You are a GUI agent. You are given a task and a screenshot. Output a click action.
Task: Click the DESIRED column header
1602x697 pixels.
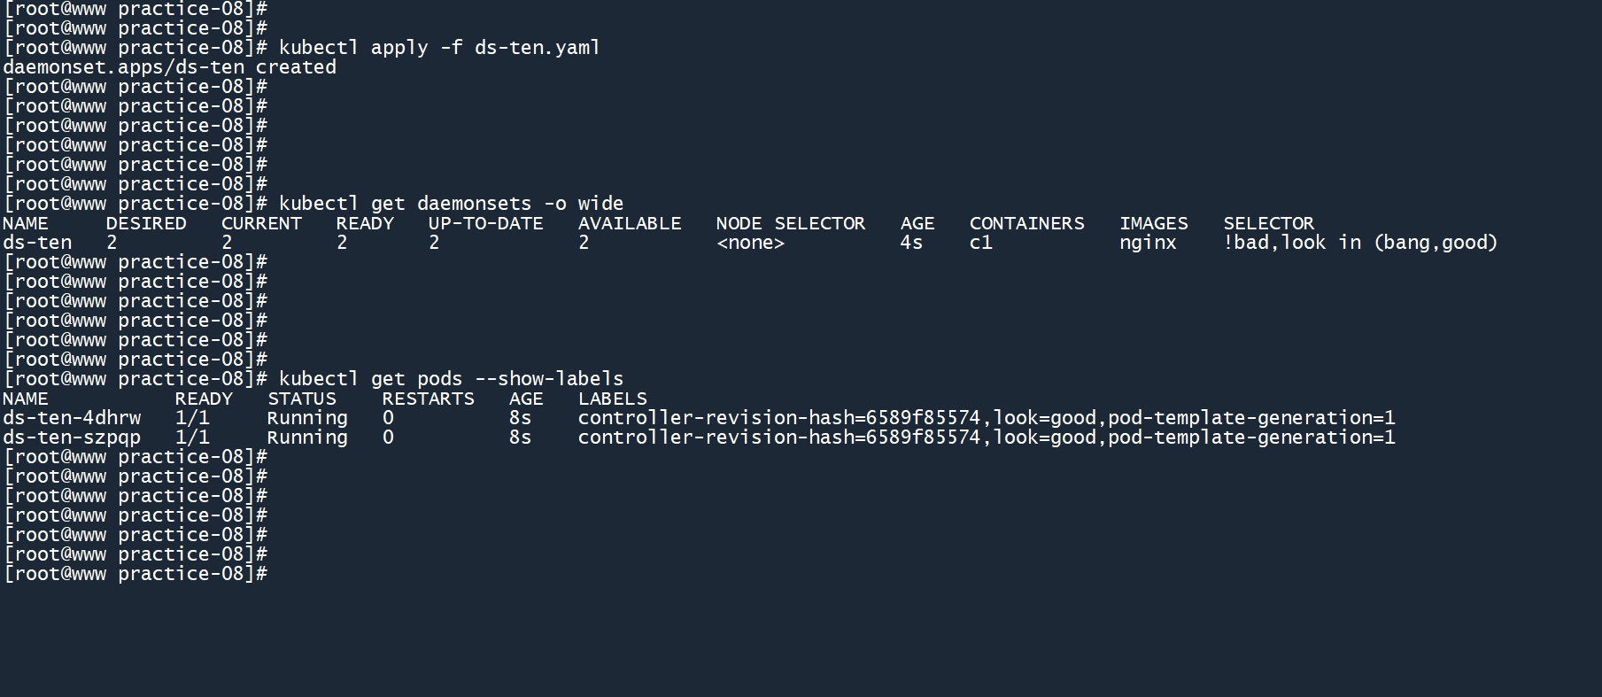(x=146, y=223)
